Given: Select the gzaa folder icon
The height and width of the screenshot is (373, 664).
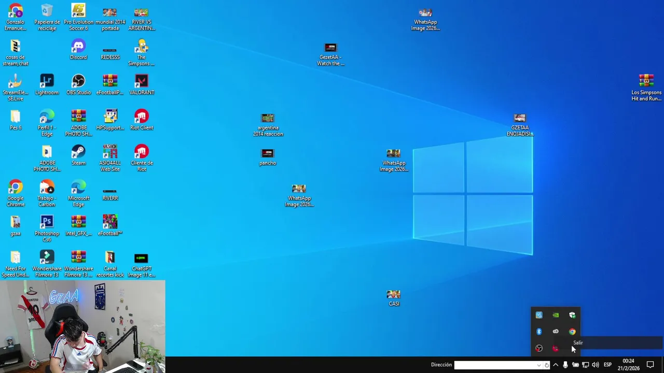Looking at the screenshot, I should 16,226.
